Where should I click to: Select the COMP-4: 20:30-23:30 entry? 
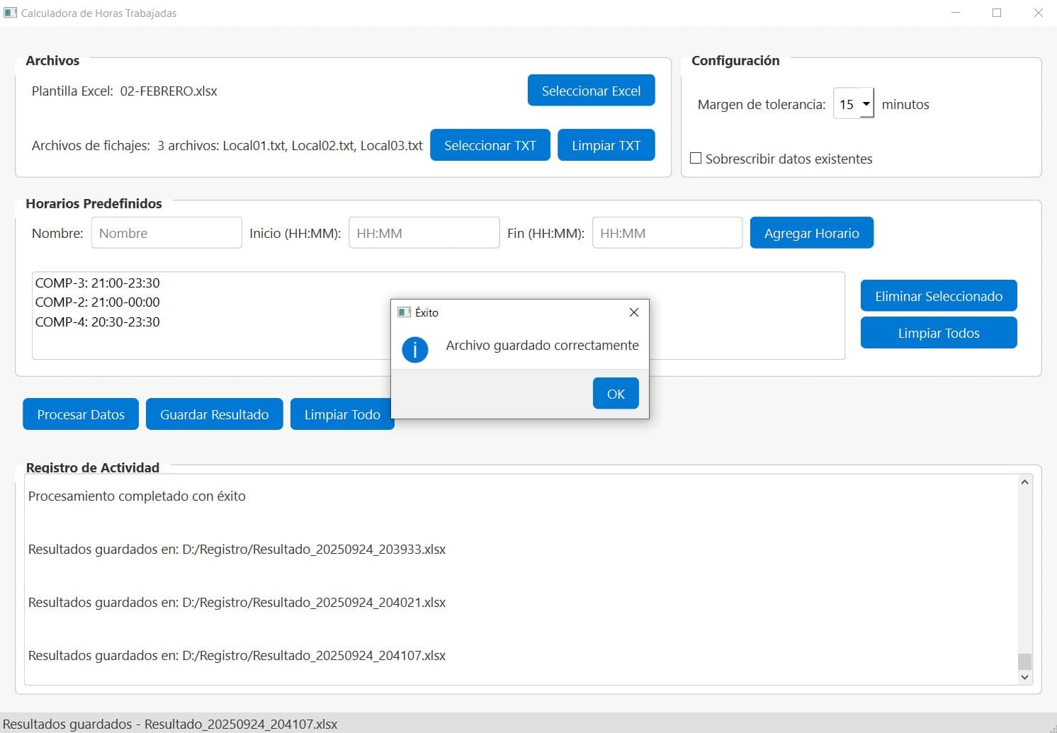pos(98,322)
